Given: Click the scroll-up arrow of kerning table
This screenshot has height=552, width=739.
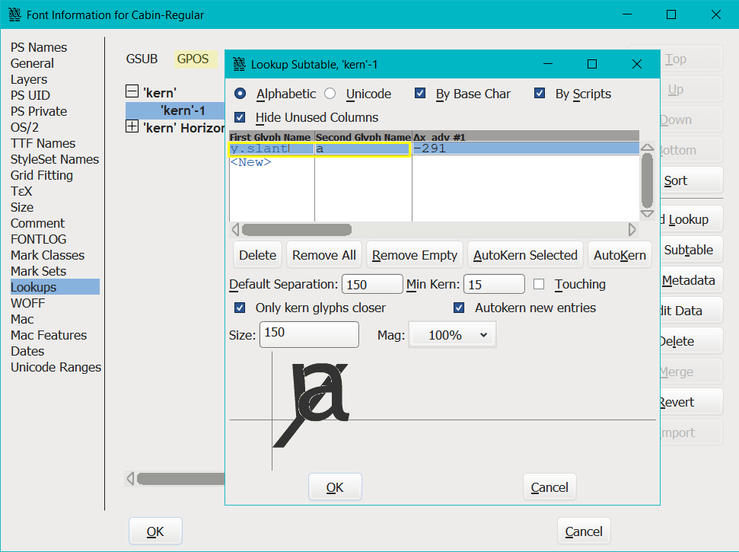Looking at the screenshot, I should click(x=647, y=148).
